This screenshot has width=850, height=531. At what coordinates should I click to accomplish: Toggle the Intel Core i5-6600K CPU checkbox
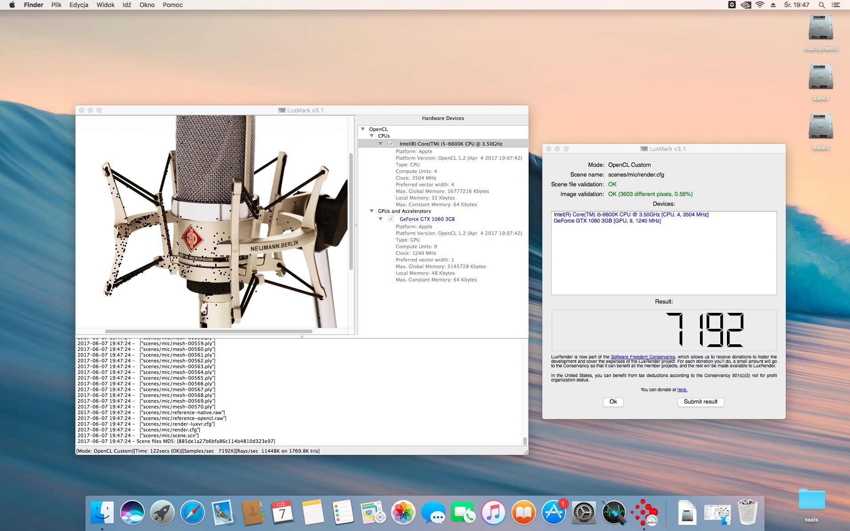pos(391,143)
